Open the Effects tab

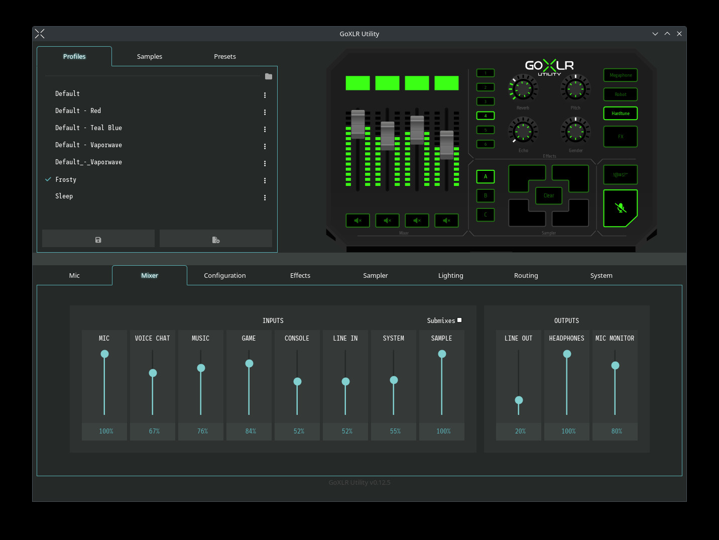[300, 275]
